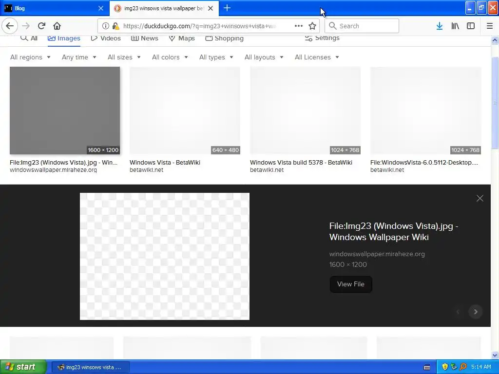The height and width of the screenshot is (374, 499).
Task: Click the View File button
Action: point(351,284)
